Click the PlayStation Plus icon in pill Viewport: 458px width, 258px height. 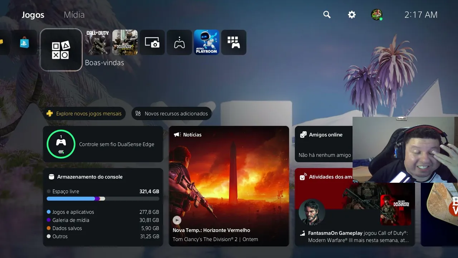[x=49, y=114]
